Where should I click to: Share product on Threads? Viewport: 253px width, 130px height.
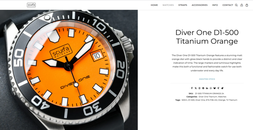coord(199,88)
